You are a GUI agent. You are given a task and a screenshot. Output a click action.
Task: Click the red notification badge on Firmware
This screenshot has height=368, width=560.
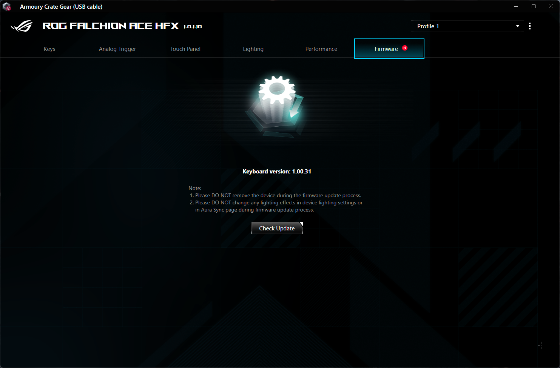[405, 48]
